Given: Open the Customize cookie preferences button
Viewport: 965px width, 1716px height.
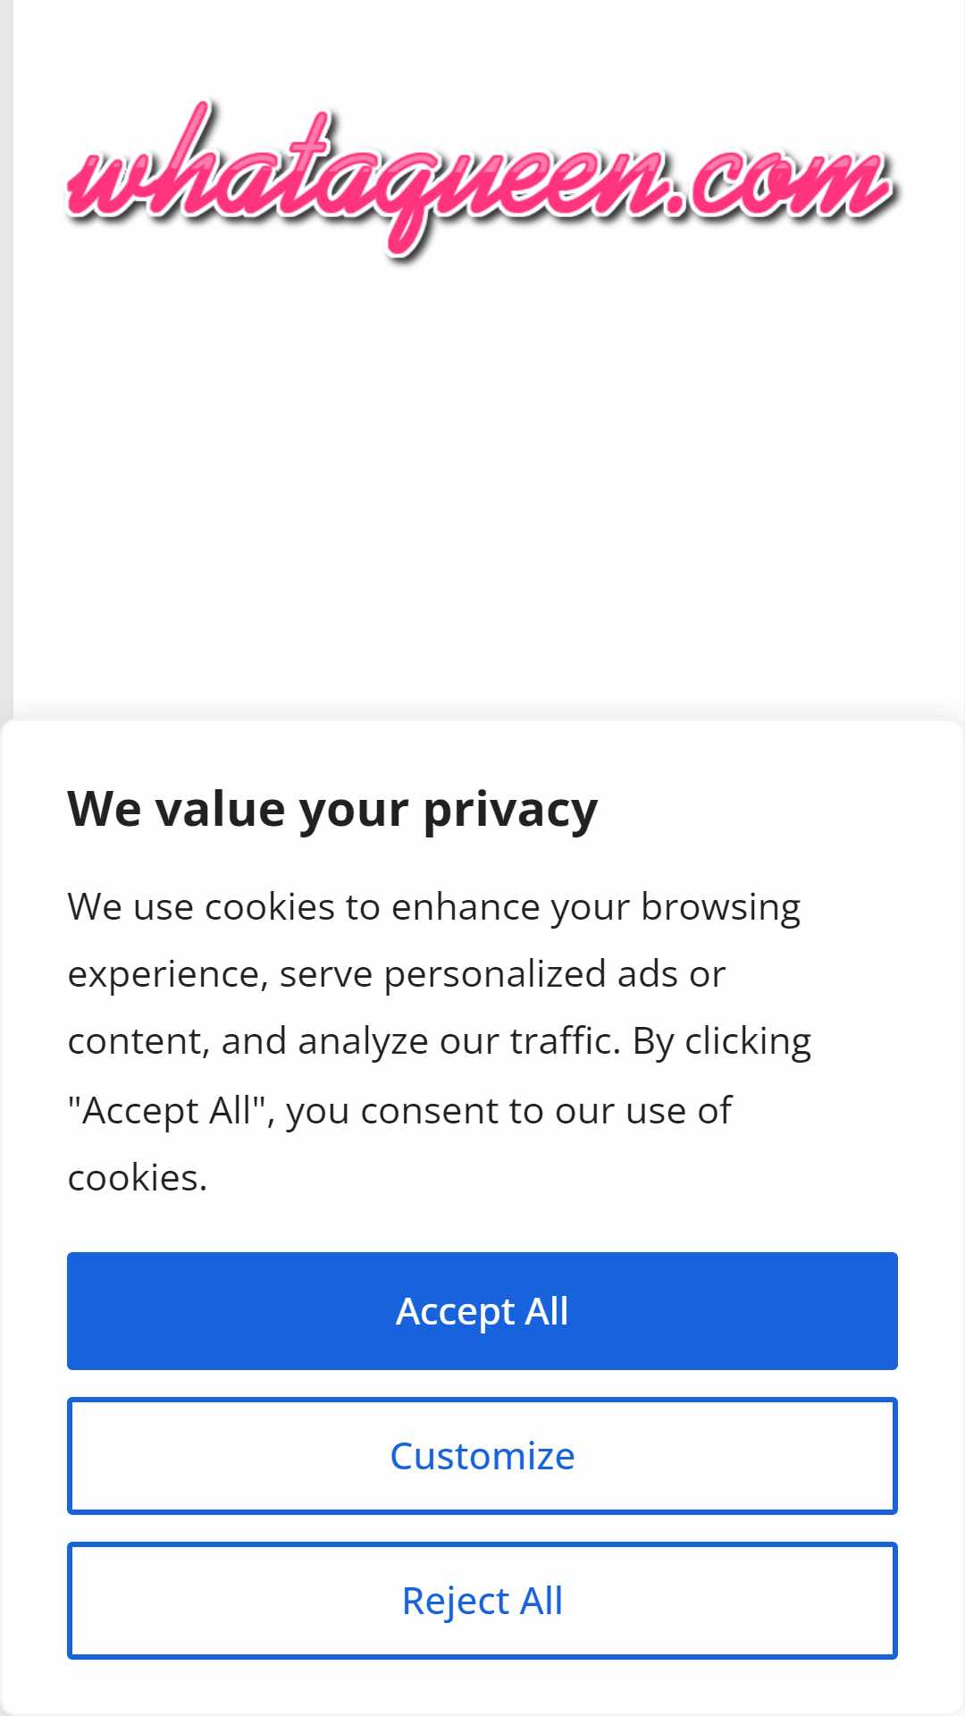Looking at the screenshot, I should pos(482,1456).
